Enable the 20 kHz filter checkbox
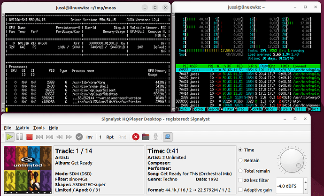This screenshot has width=324, height=196. pos(240,180)
